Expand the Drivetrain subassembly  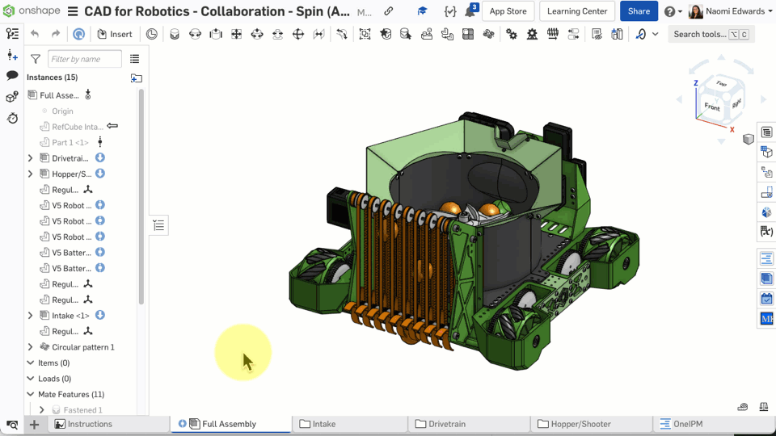coord(31,158)
